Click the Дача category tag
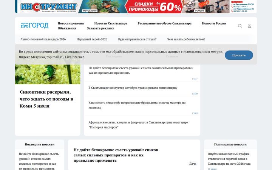 click(x=193, y=164)
